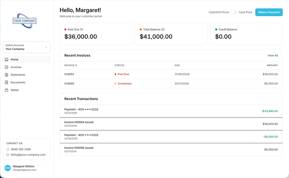Open invoice H10094 row
Image resolution: width=289 pixels, height=178 pixels.
[x=171, y=74]
